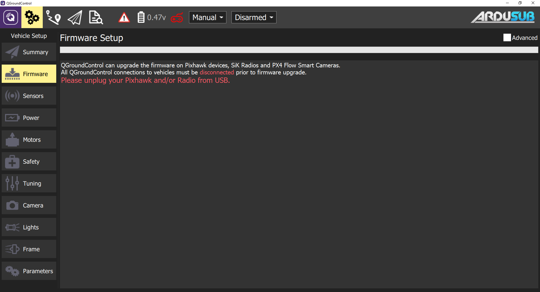
Task: Open the Plan view waypoint icon
Action: pyautogui.click(x=53, y=17)
